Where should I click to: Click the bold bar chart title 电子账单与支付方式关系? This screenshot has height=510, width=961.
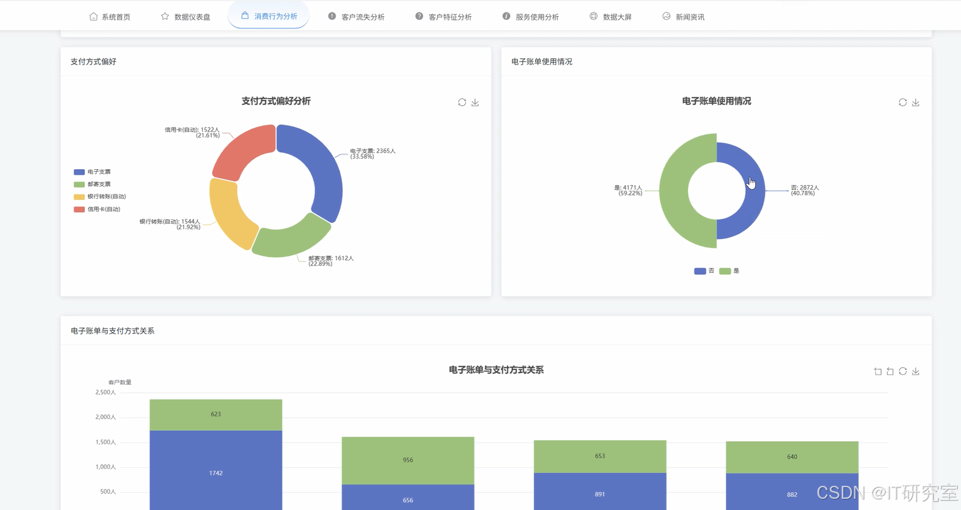[496, 370]
